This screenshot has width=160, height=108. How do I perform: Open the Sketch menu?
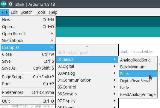27,12
